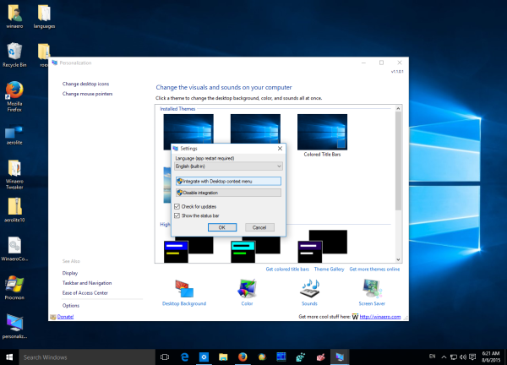Close the Settings dialog with X
The width and height of the screenshot is (507, 365).
(x=280, y=149)
